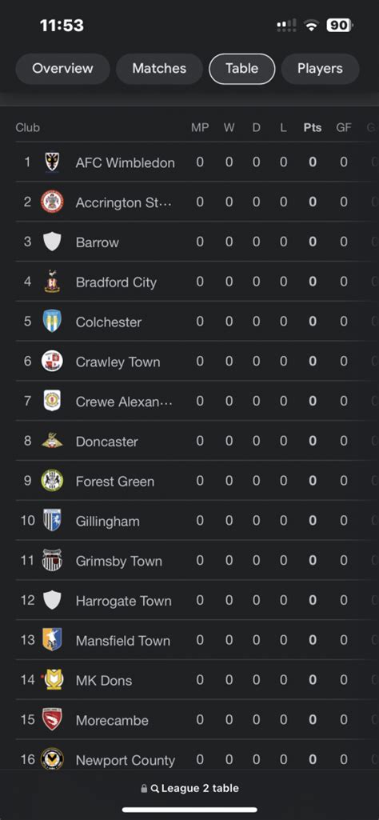The height and width of the screenshot is (820, 379).
Task: Tap the Mansfield Town club crest
Action: click(x=52, y=639)
